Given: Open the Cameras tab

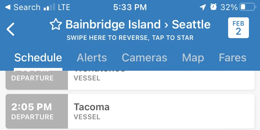Looking at the screenshot, I should pyautogui.click(x=144, y=58).
